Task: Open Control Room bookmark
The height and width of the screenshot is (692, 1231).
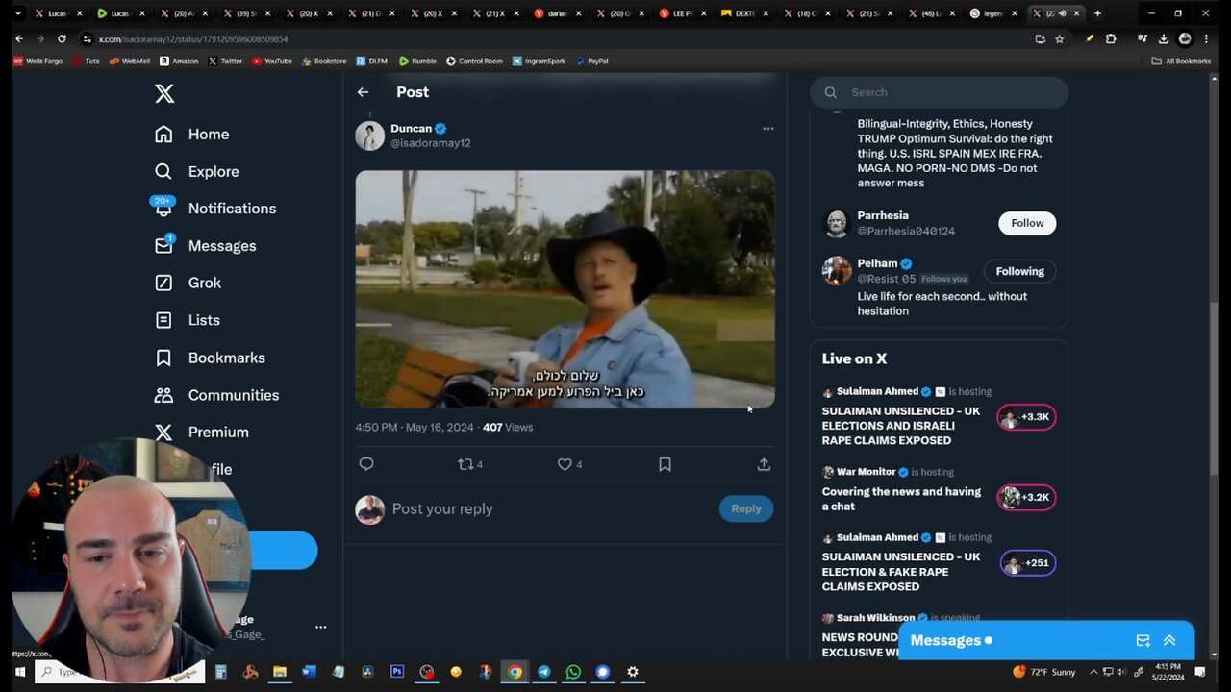Action: [474, 61]
